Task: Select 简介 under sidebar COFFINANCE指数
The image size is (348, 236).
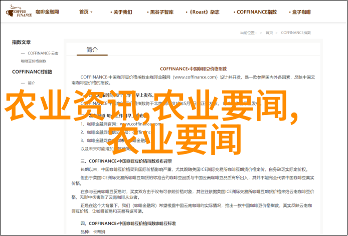Action: 31,83
